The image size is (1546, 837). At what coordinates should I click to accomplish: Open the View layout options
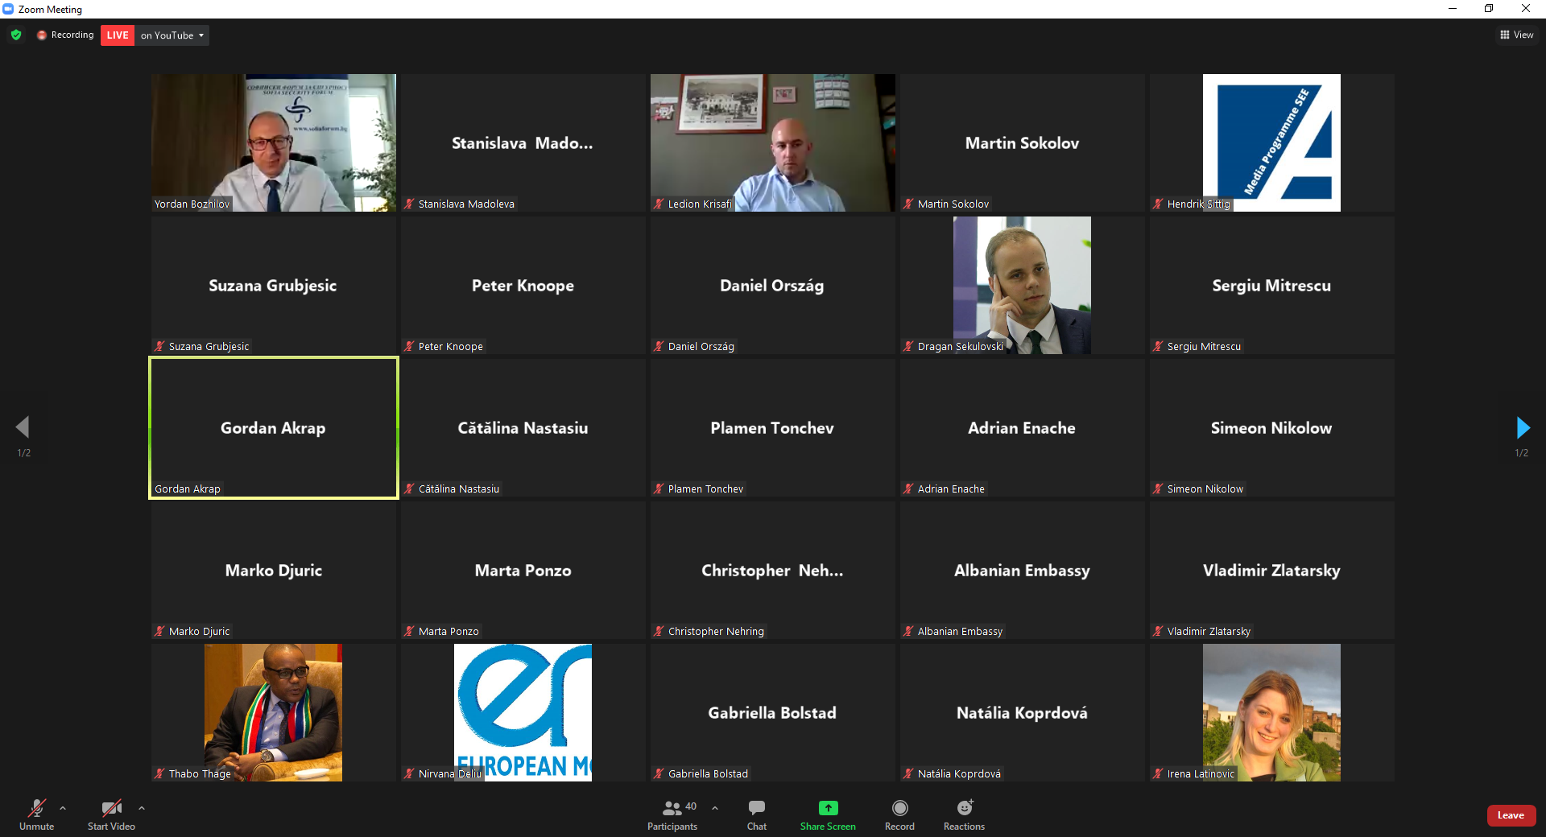click(x=1516, y=35)
